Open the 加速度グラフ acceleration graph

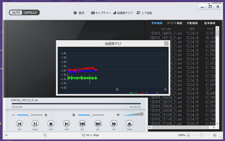pos(123,13)
